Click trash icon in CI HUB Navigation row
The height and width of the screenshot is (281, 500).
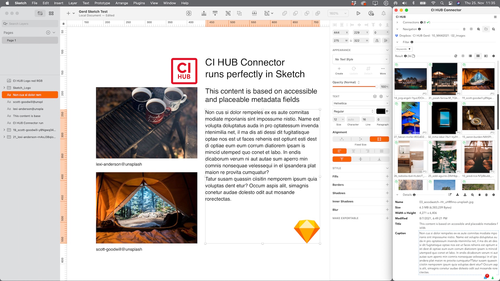click(x=464, y=29)
